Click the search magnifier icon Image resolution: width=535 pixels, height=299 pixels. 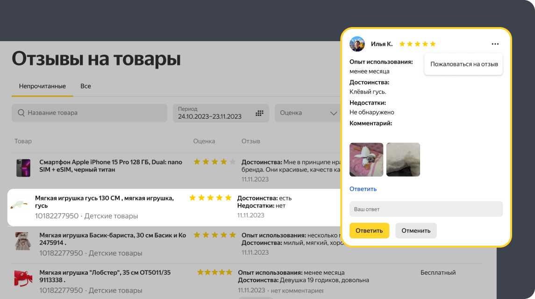(21, 113)
